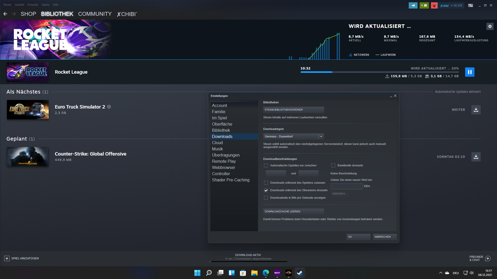This screenshot has height=279, width=497.
Task: Click the Steam taskbar icon
Action: pyautogui.click(x=300, y=273)
